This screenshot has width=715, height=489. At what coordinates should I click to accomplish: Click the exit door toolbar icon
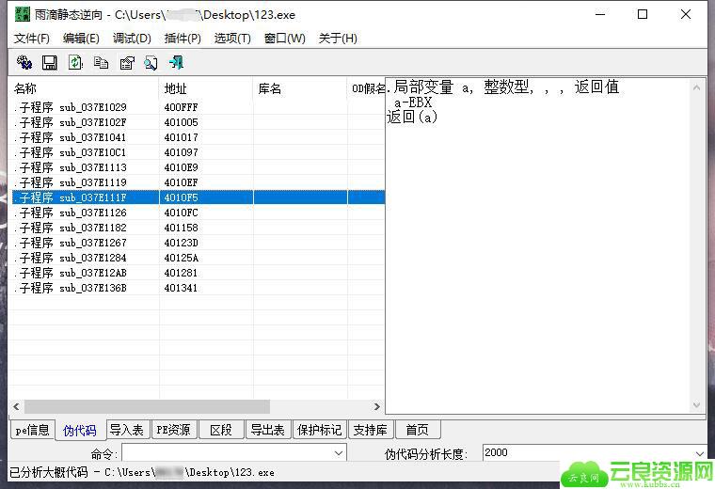177,62
